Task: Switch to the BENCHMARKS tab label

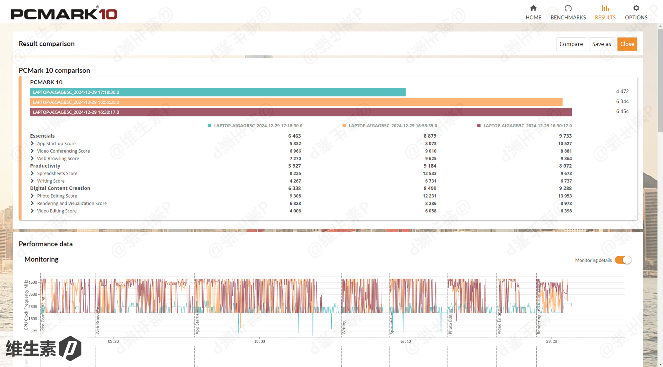Action: pos(568,17)
